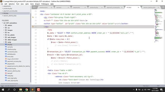Image resolution: width=165 pixels, height=92 pixels.
Task: Expand the images folder
Action: [x=4, y=30]
